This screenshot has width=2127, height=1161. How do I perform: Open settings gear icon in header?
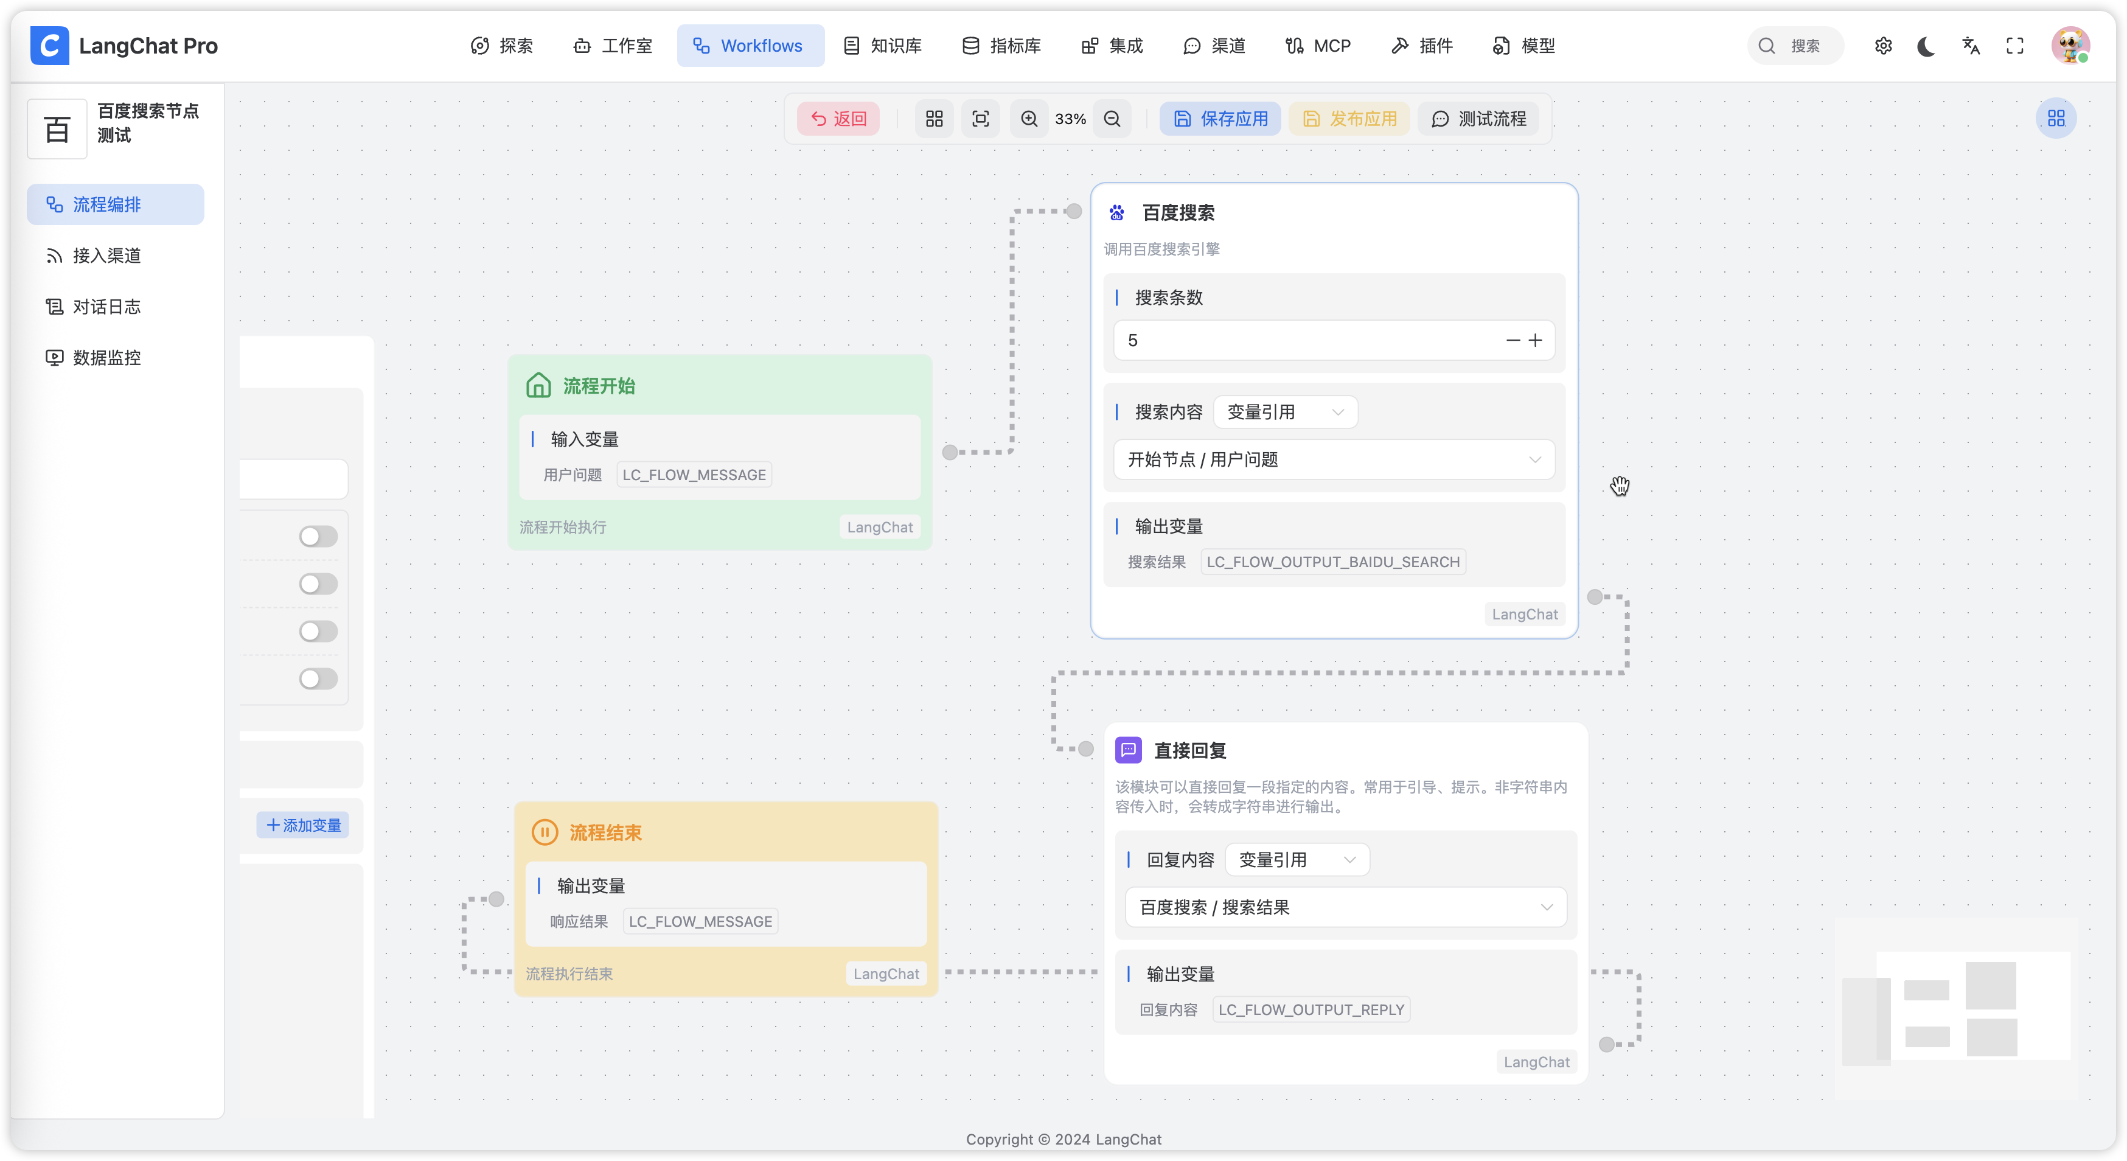click(x=1882, y=46)
